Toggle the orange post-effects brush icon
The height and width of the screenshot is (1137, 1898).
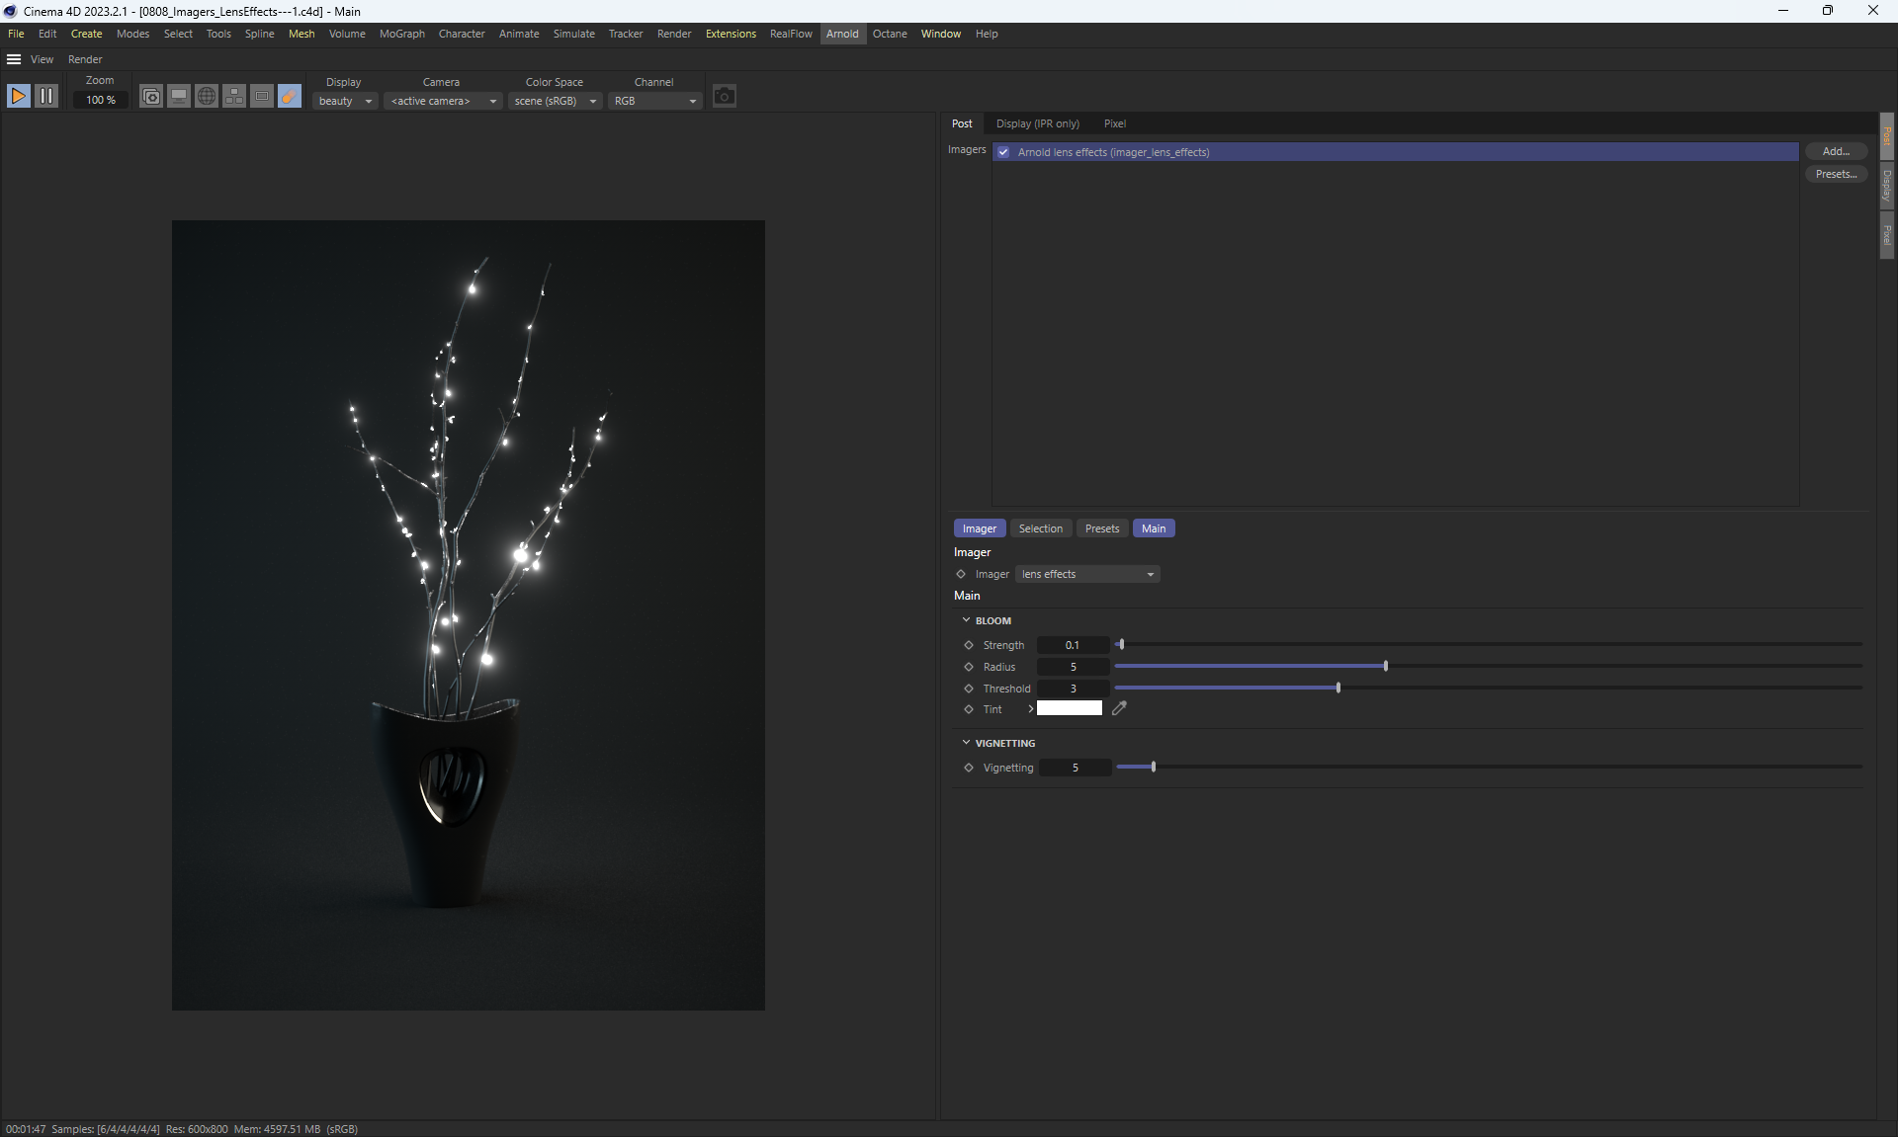[290, 96]
